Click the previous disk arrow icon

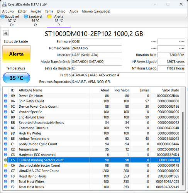[x=6, y=33]
